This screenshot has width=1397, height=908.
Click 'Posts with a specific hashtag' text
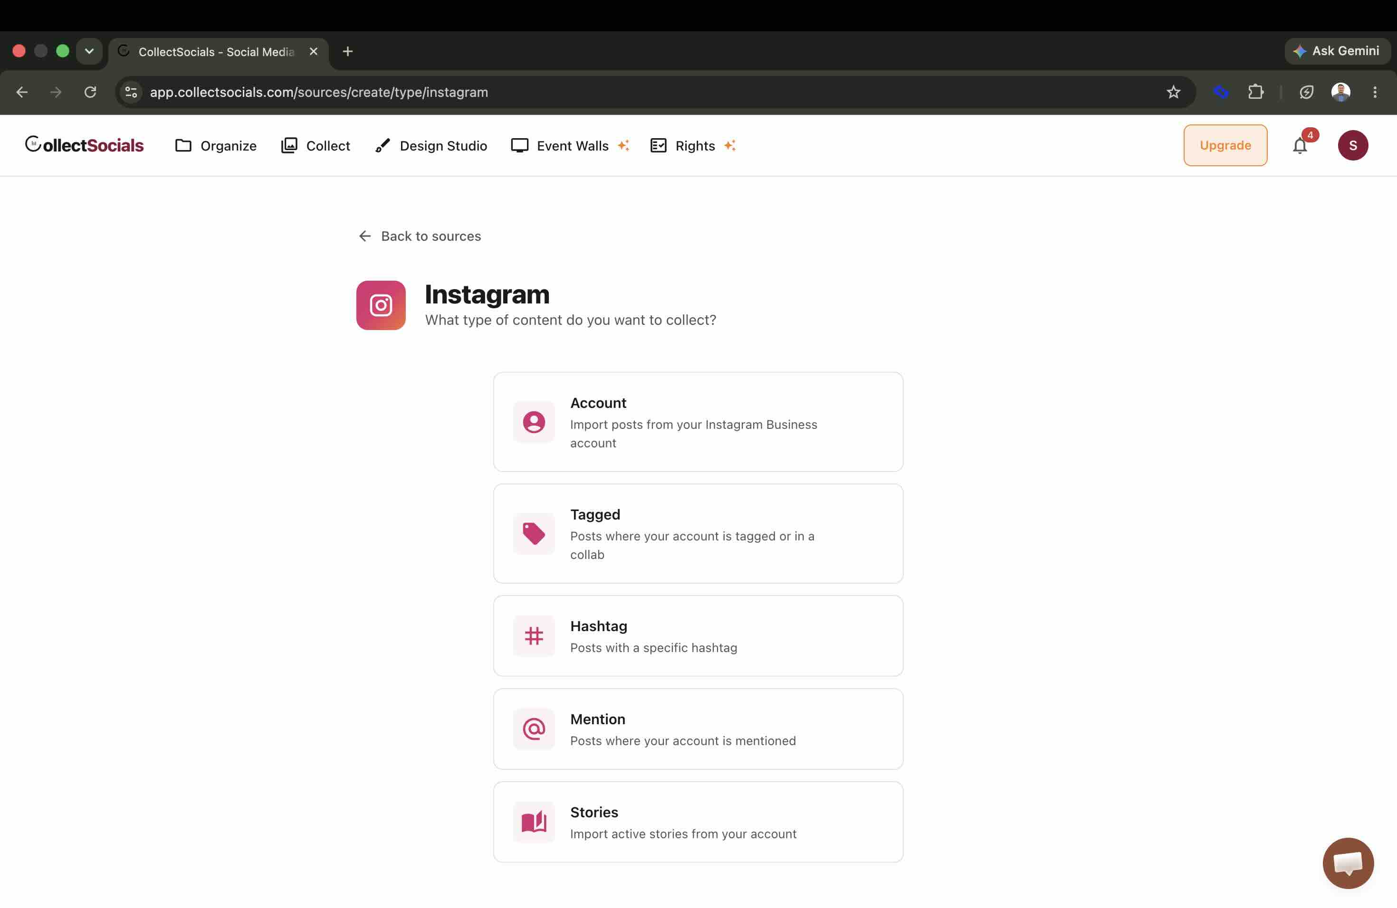click(653, 648)
